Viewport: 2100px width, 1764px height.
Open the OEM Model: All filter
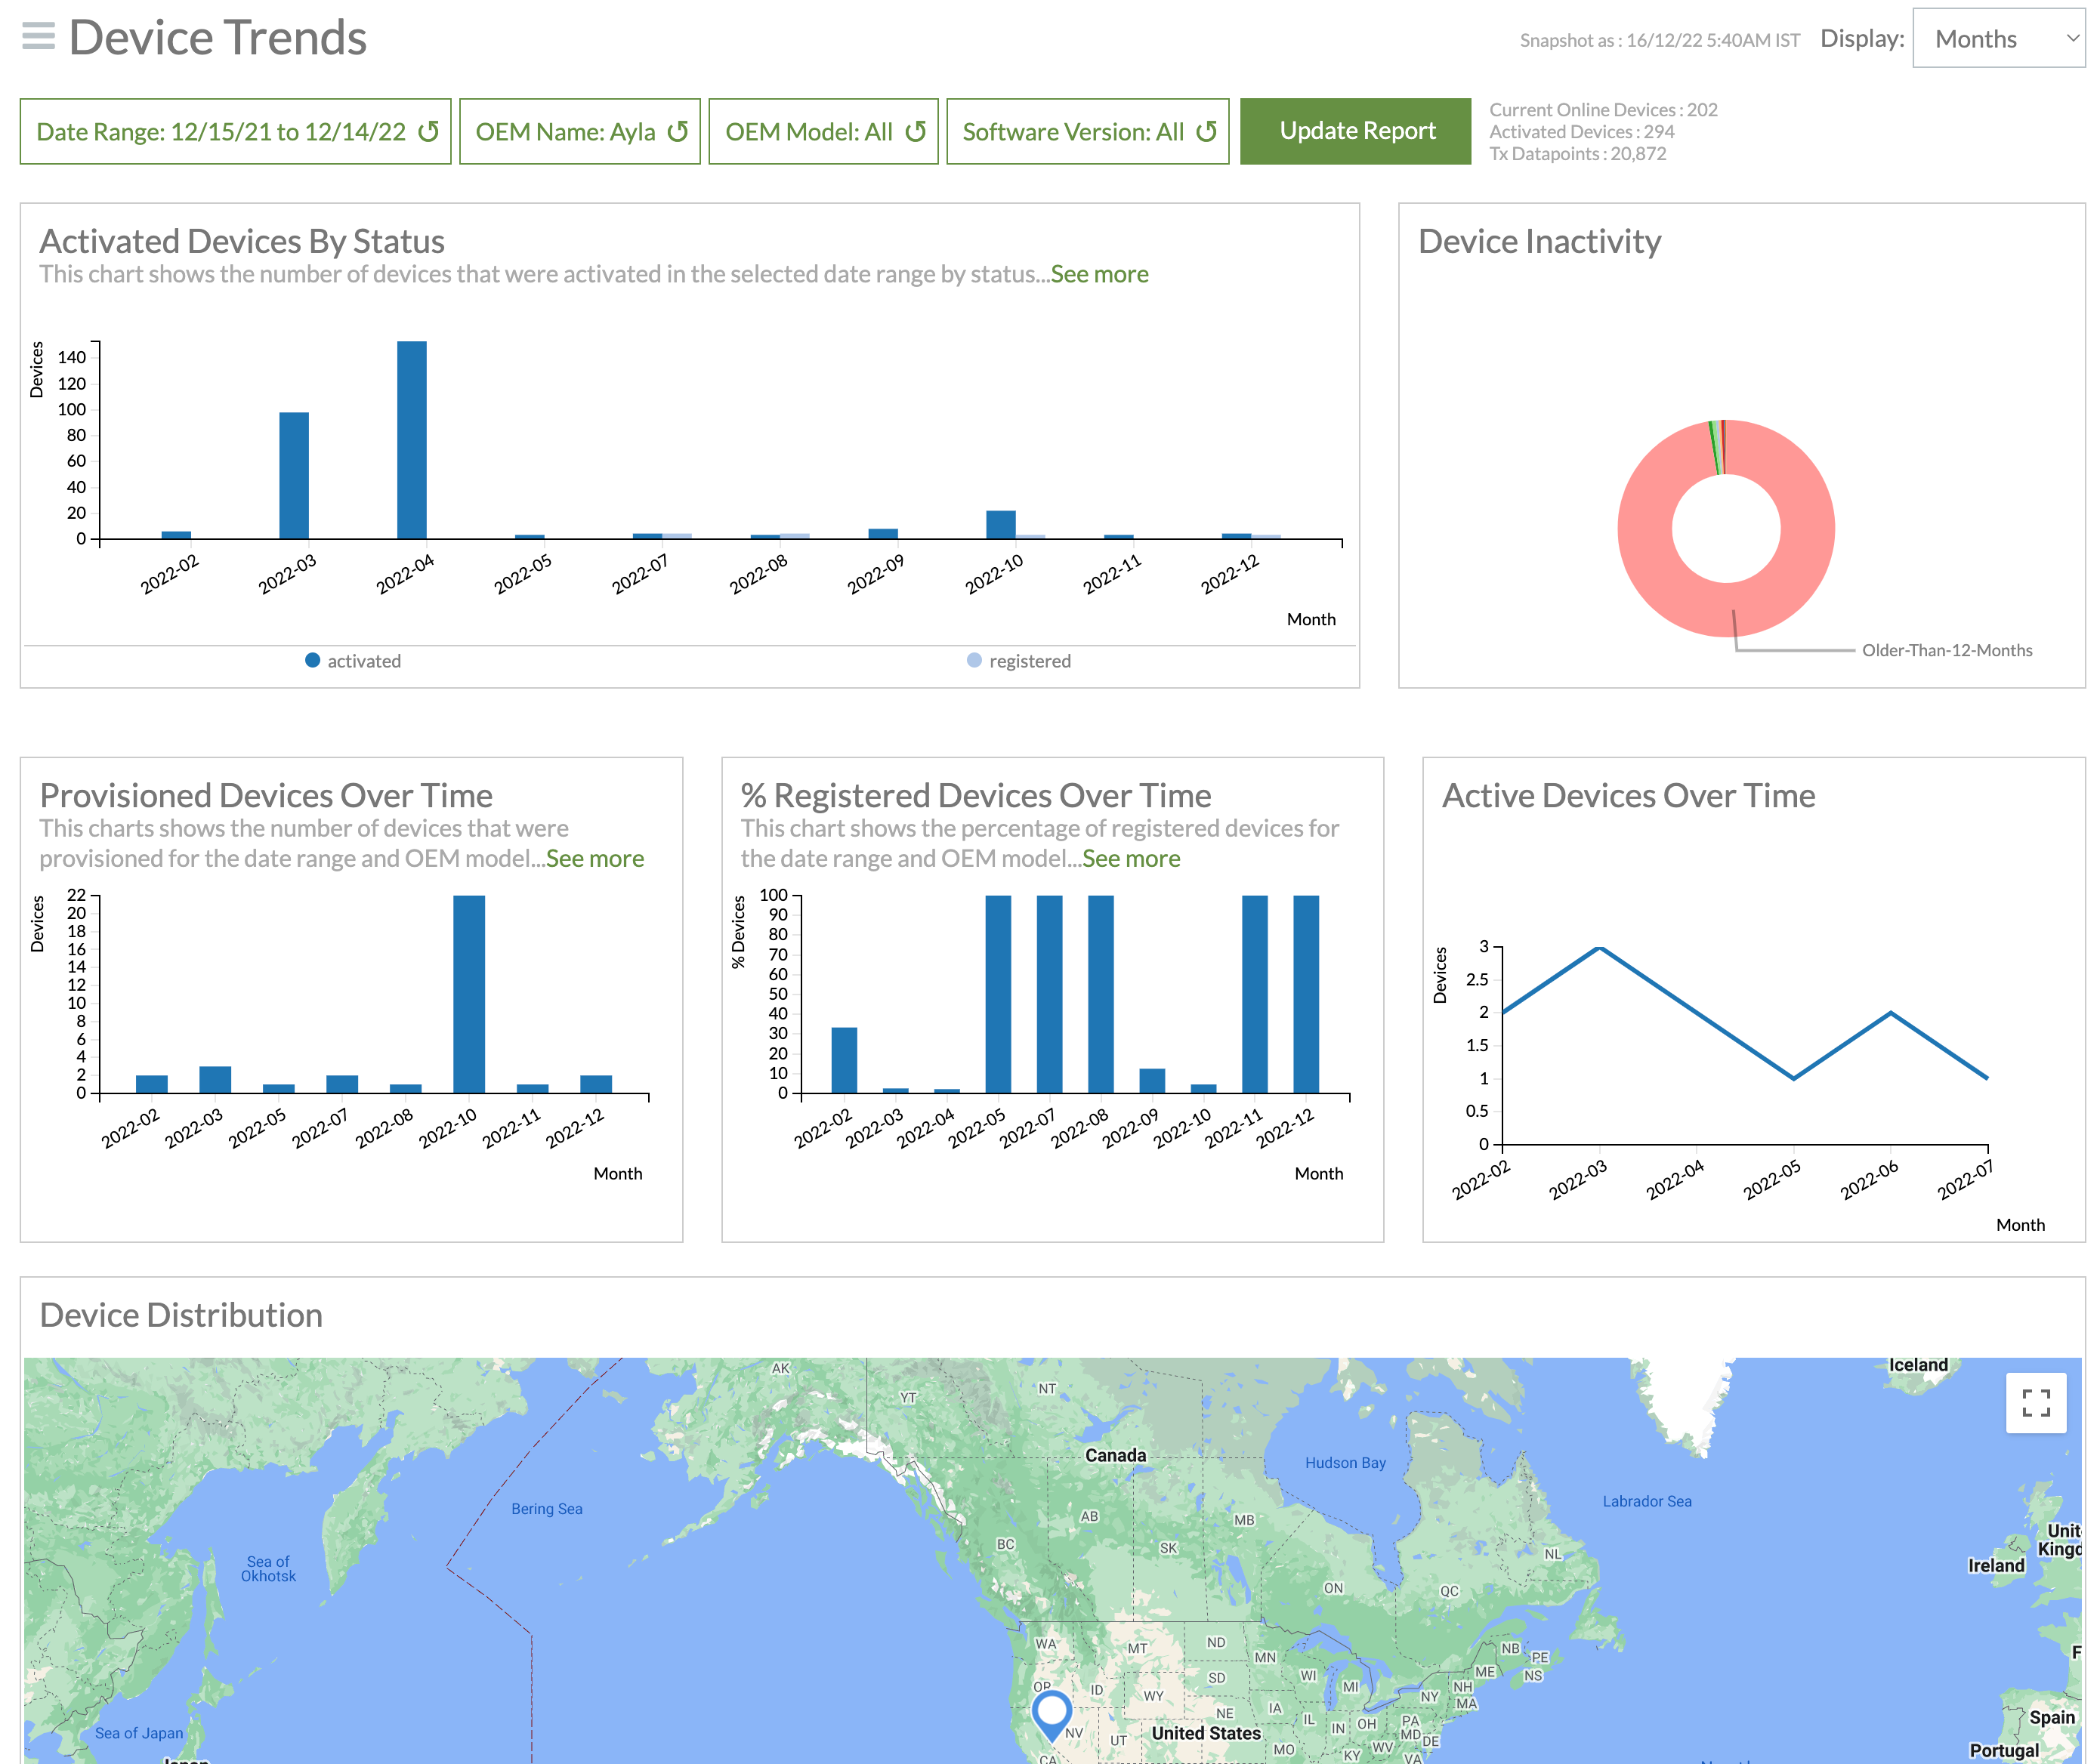808,132
